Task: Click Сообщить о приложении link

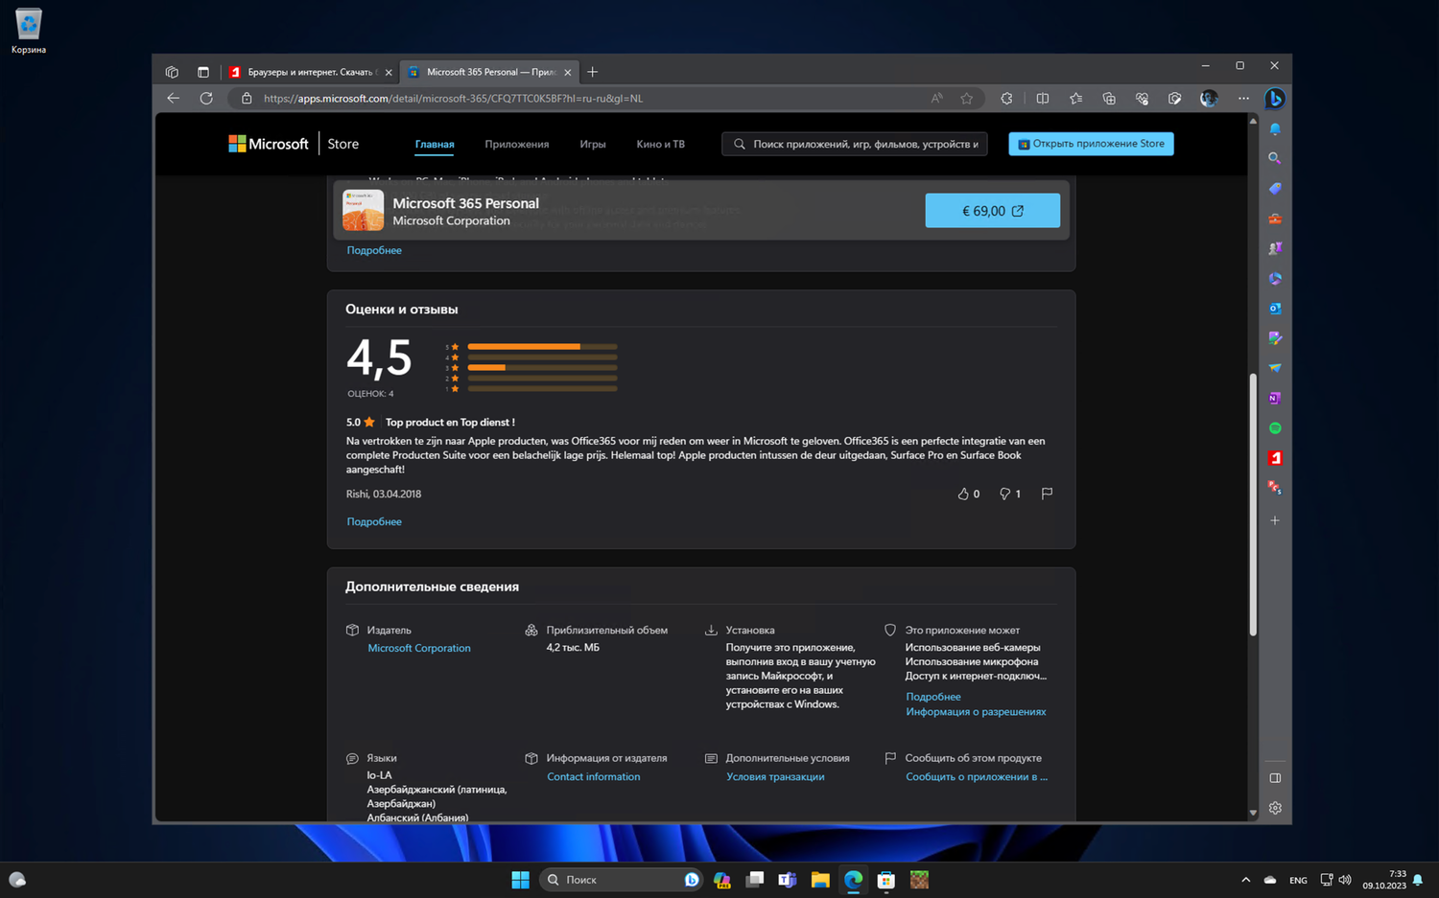Action: pyautogui.click(x=977, y=776)
